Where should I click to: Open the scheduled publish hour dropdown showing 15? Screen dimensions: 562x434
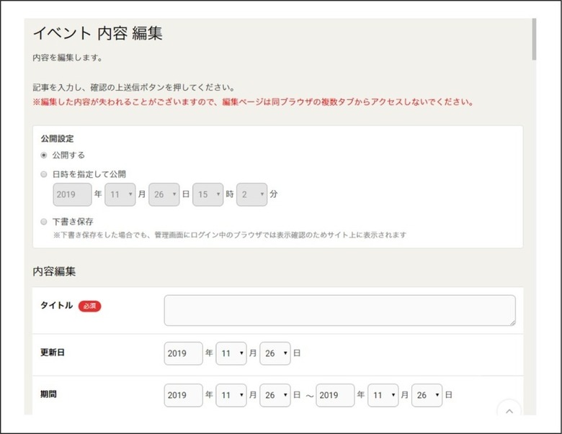click(208, 194)
